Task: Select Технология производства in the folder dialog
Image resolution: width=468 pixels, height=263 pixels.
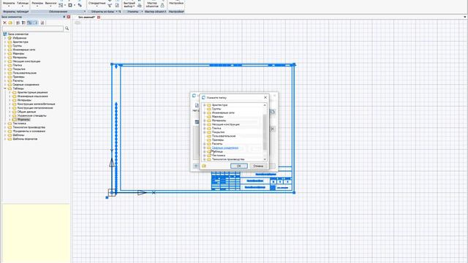Action: (x=228, y=159)
